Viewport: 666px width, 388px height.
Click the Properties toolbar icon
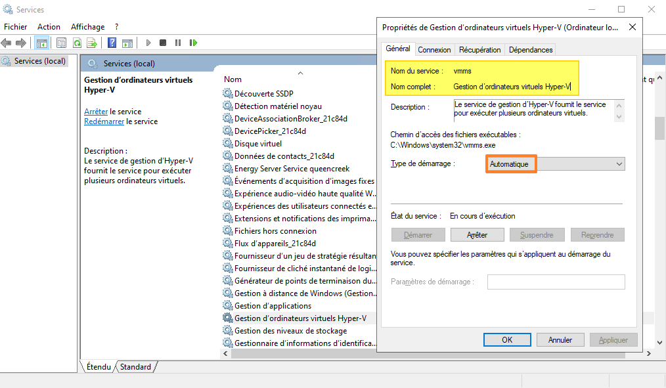[x=62, y=43]
